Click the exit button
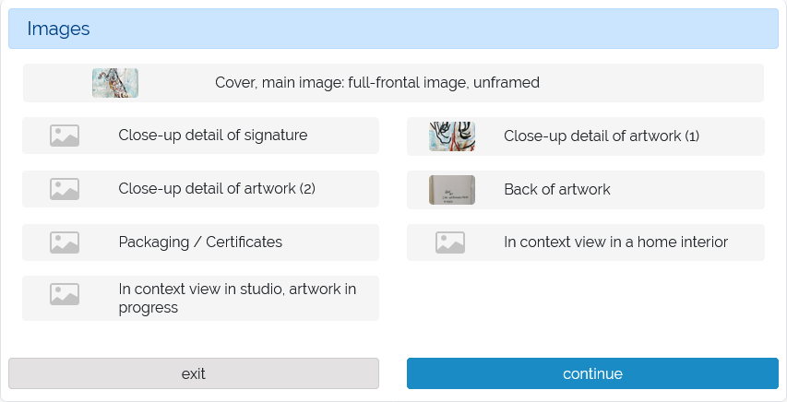 coord(194,373)
